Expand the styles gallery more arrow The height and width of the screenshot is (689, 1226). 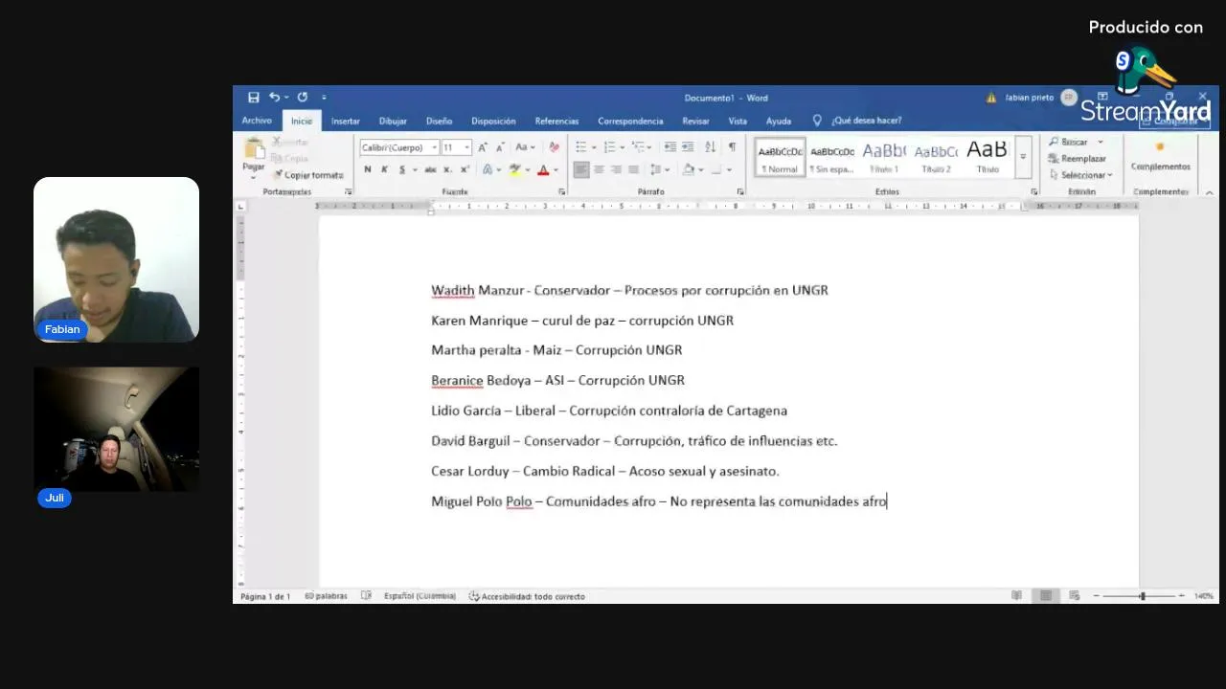pos(1022,156)
